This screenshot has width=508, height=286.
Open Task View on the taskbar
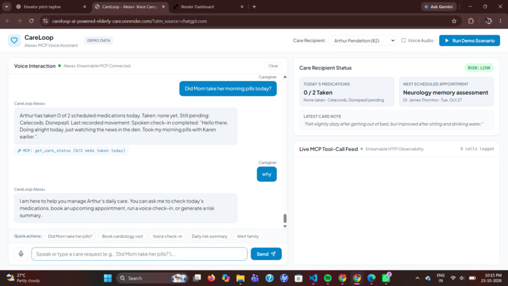(x=197, y=278)
